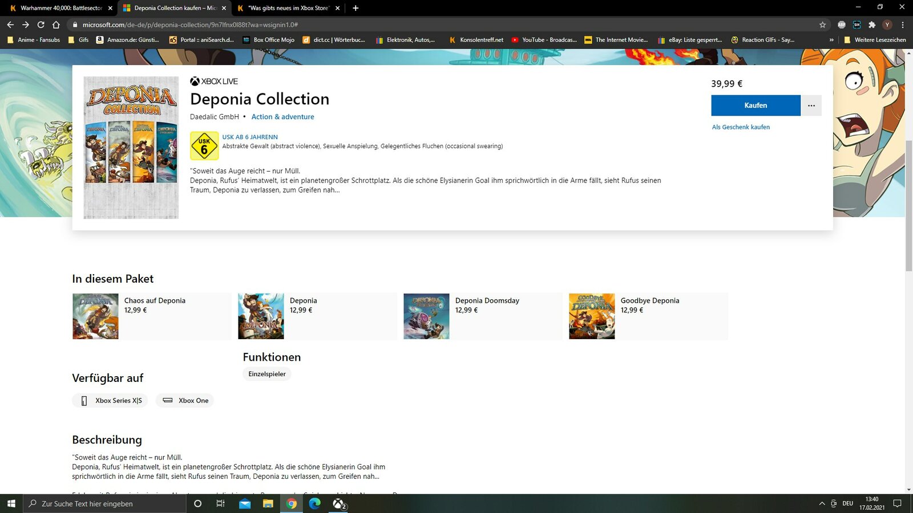The image size is (913, 513).
Task: Bookmark this page with the star icon
Action: click(x=822, y=25)
